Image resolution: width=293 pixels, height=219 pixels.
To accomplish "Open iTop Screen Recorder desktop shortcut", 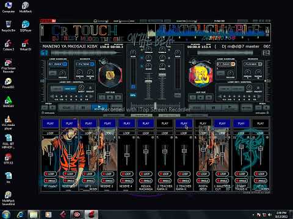I will pos(8,66).
